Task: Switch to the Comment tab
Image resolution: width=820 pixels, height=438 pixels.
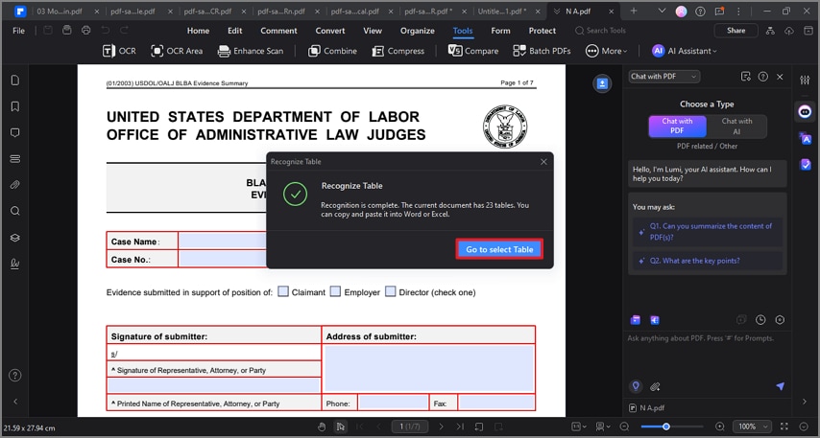Action: coord(278,31)
